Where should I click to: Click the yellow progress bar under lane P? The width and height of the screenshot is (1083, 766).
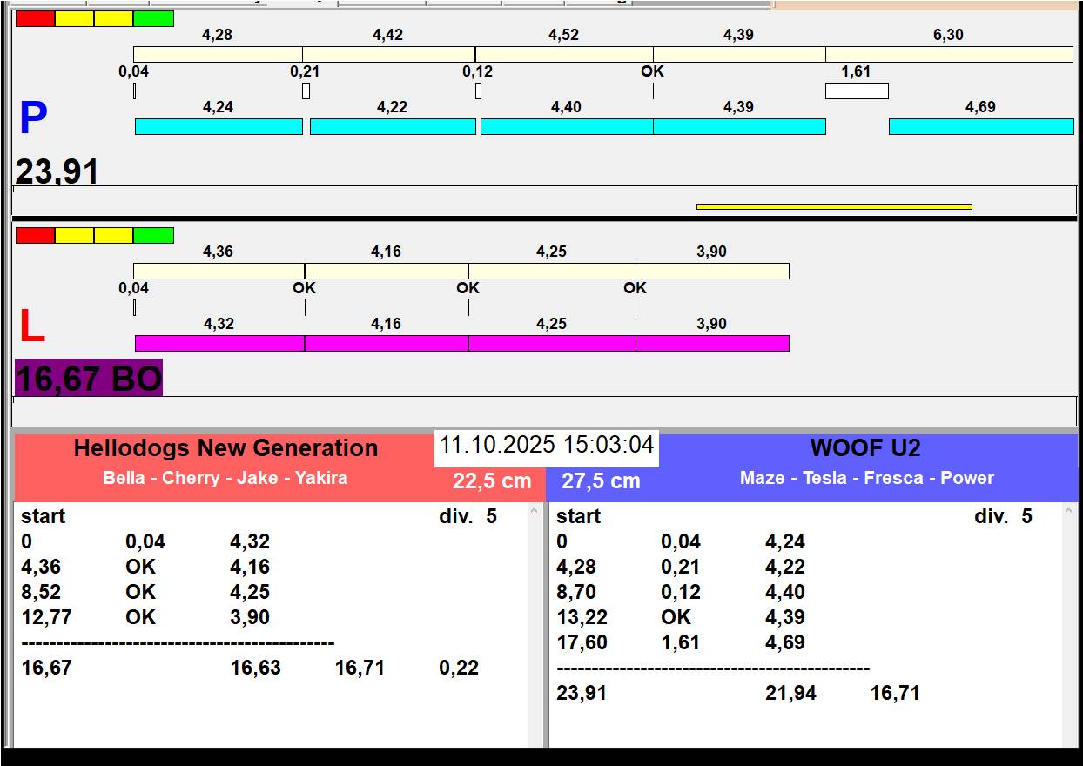pyautogui.click(x=833, y=206)
